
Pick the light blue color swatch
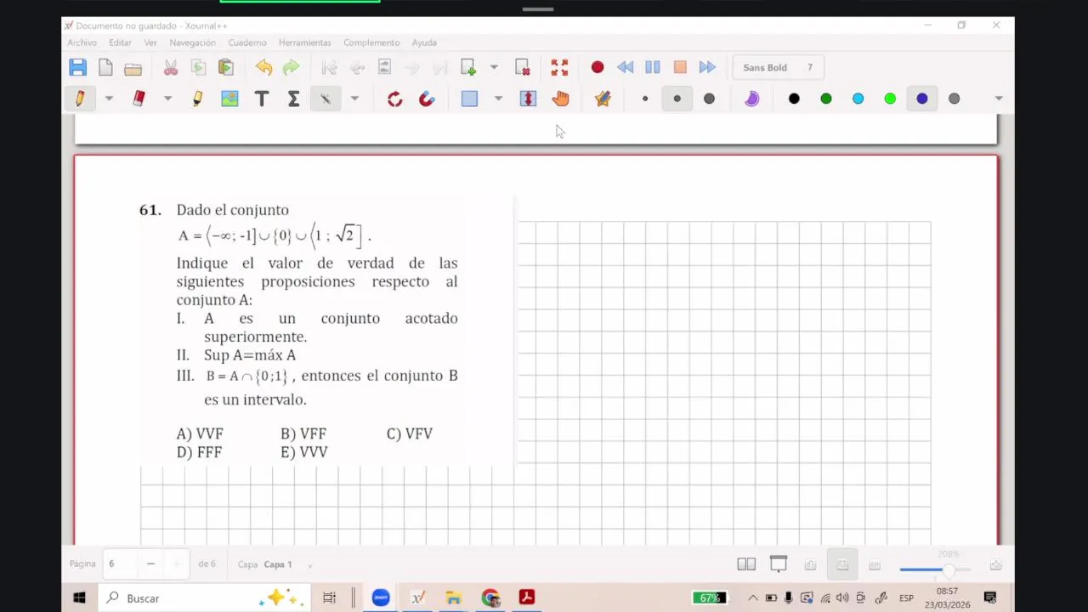pyautogui.click(x=858, y=99)
